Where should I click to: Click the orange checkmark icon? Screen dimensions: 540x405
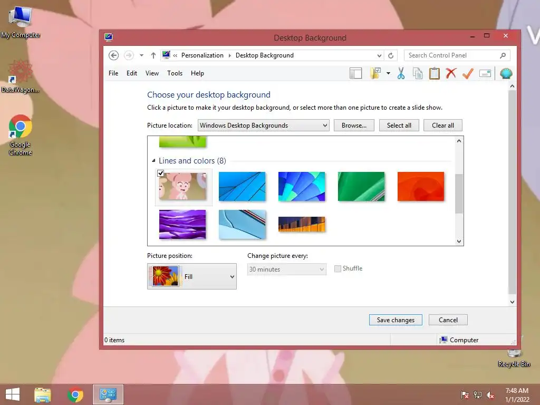tap(468, 73)
